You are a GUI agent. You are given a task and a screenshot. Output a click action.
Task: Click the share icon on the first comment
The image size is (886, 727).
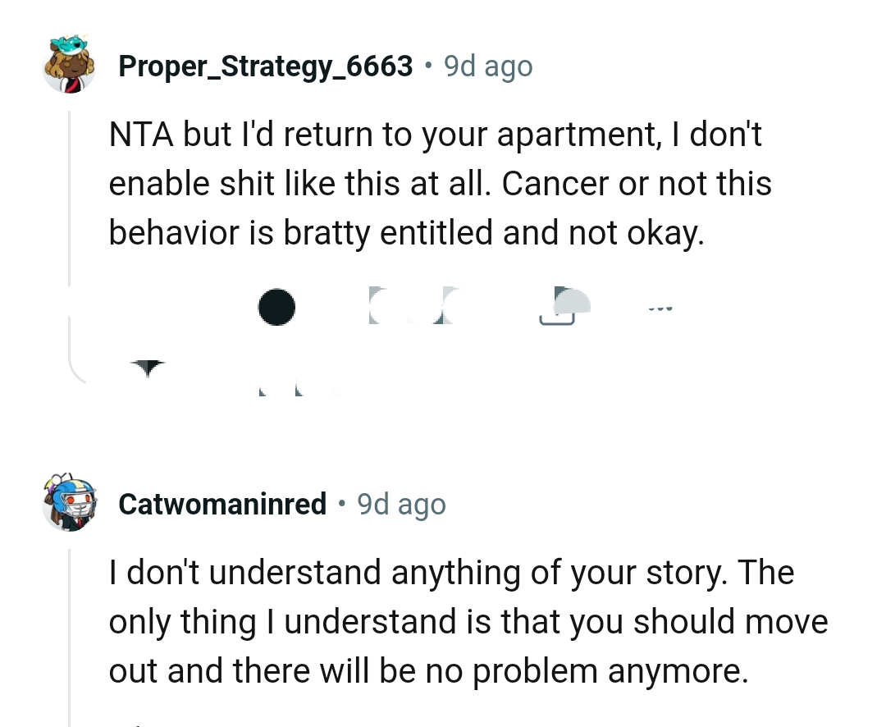tap(562, 308)
